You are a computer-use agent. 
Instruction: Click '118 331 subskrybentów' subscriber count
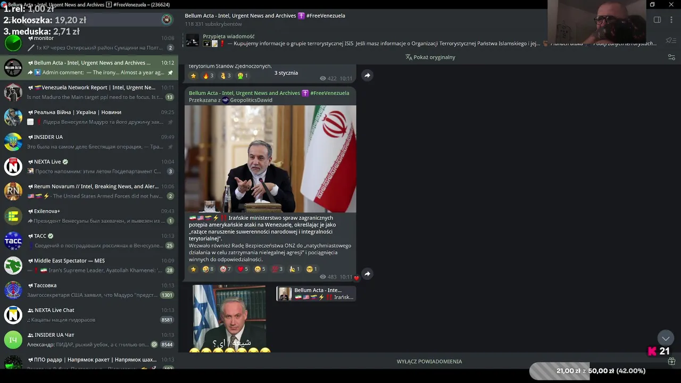pyautogui.click(x=213, y=24)
